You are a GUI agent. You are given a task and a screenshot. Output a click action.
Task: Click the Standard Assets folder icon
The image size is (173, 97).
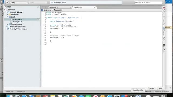[10, 24]
